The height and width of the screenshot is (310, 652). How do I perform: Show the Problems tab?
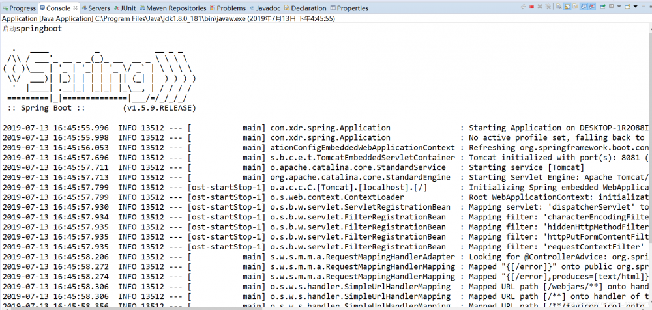tap(228, 8)
